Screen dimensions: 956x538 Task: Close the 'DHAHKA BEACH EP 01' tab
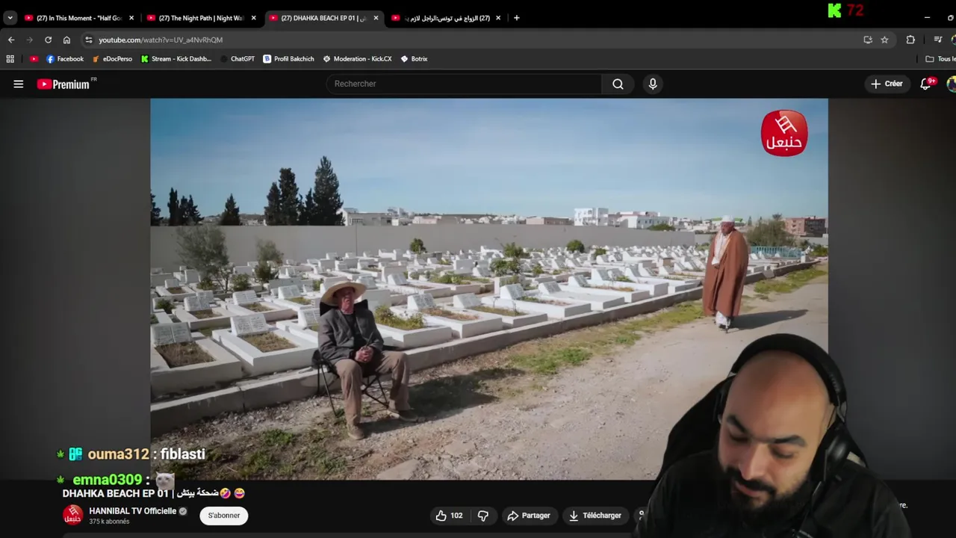[x=376, y=18]
